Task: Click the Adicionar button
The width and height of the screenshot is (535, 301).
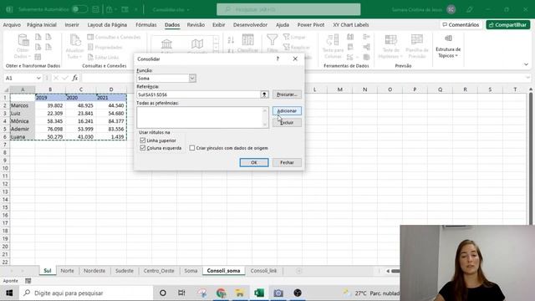Action: [287, 111]
